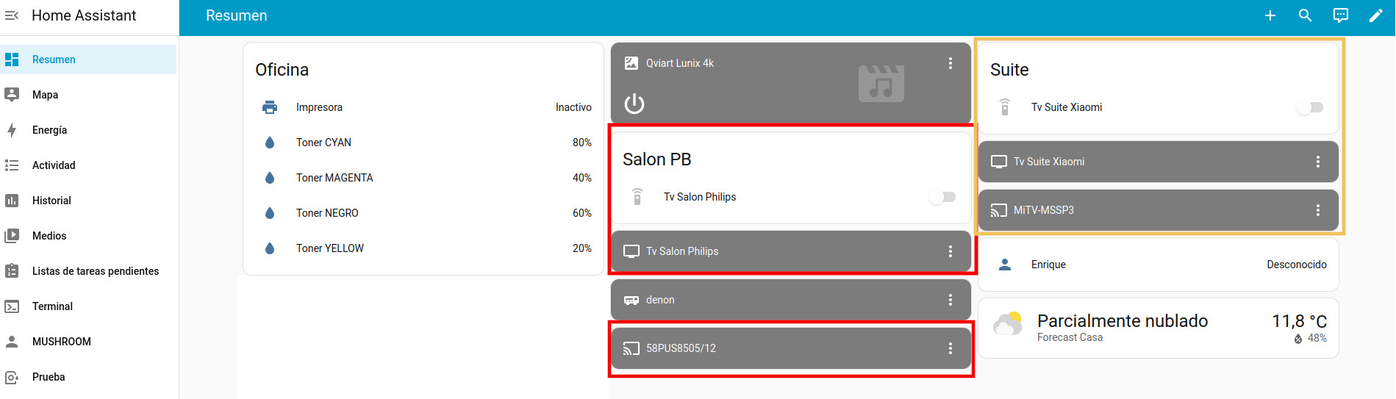This screenshot has width=1396, height=399.
Task: Click the printer icon beside Impresora
Action: [x=270, y=107]
